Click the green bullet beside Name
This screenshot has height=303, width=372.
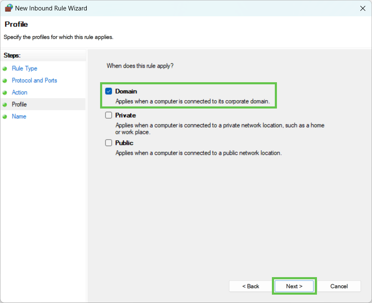coord(5,116)
